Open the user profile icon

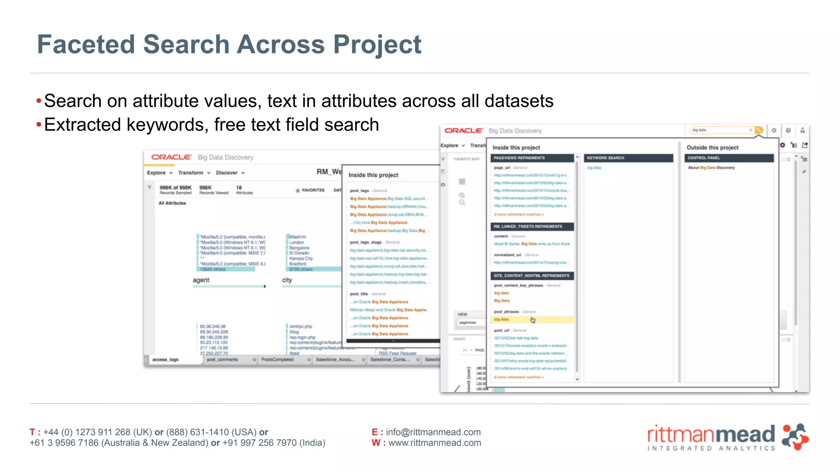[x=803, y=130]
